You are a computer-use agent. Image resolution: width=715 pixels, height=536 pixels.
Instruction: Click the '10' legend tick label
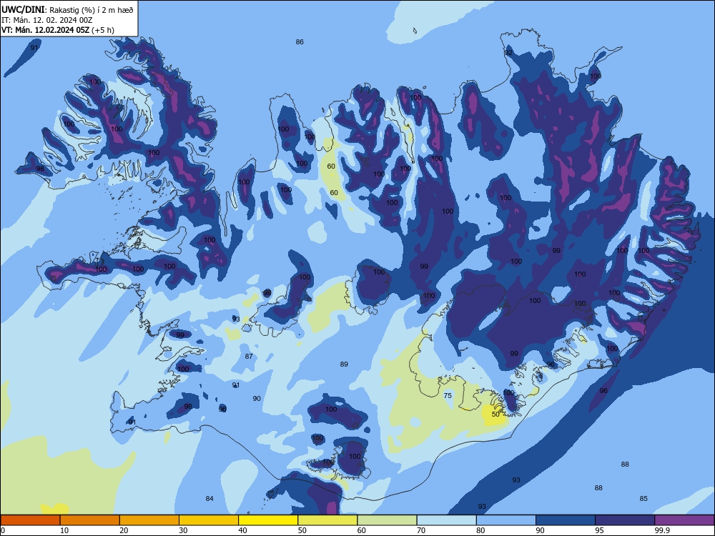point(64,530)
